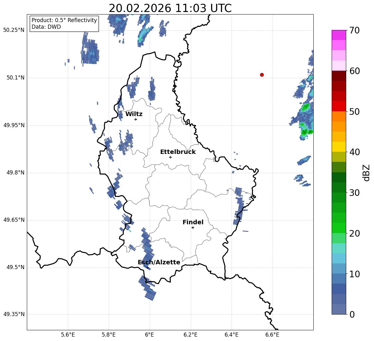Image resolution: width=374 pixels, height=341 pixels.
Task: Click the blue 10 dBZ colorbar band
Action: [339, 269]
